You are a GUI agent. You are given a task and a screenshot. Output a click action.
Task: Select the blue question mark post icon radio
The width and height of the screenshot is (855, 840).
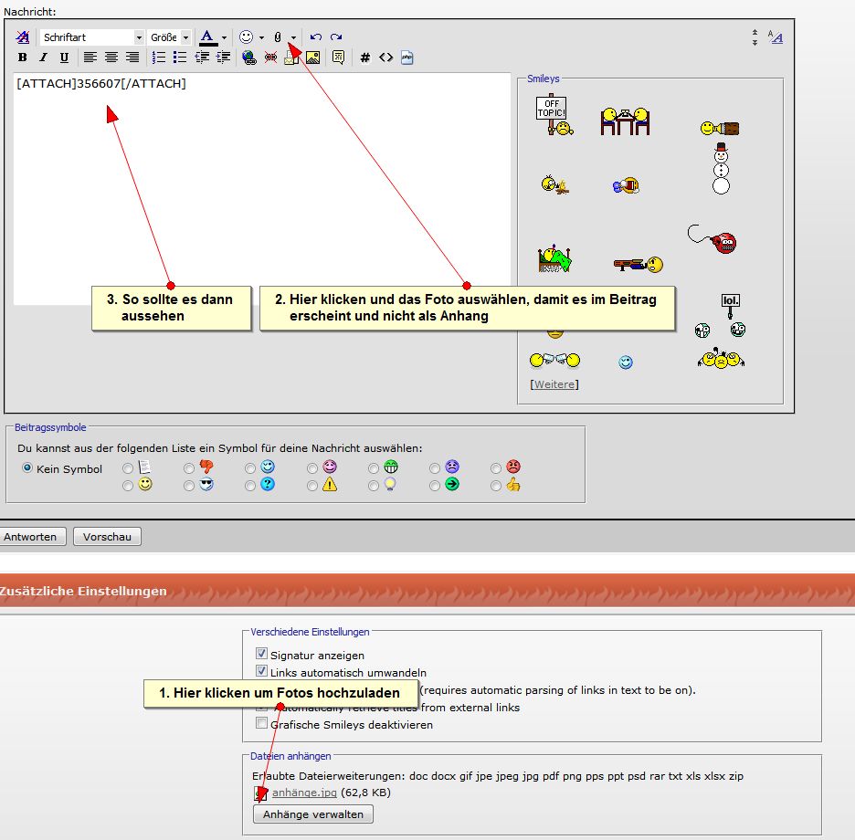250,485
